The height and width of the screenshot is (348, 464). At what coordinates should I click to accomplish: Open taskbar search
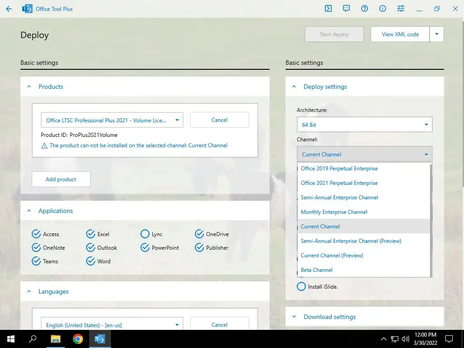(33, 339)
